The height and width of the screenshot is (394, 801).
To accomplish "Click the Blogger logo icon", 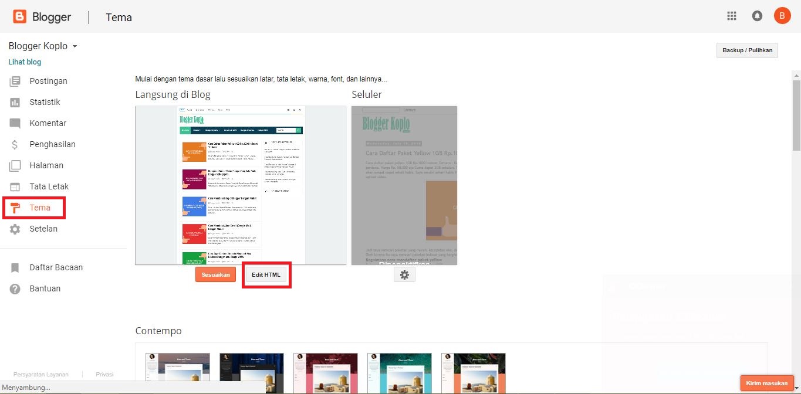I will point(20,16).
